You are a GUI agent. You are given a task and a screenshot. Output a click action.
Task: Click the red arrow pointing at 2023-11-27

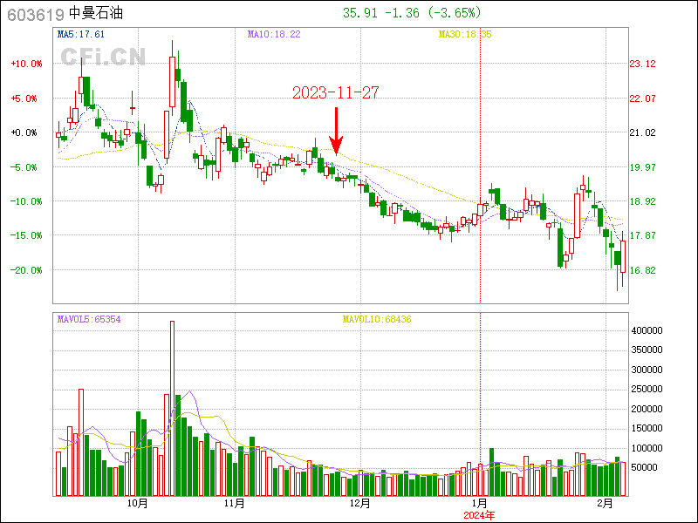tap(337, 130)
